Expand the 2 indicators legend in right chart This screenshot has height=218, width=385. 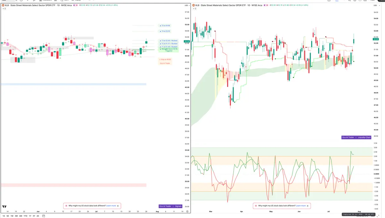tap(194, 9)
